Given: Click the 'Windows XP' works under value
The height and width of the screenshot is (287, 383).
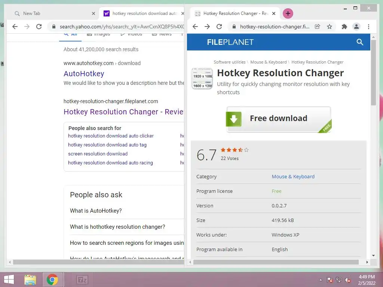Looking at the screenshot, I should tap(285, 235).
